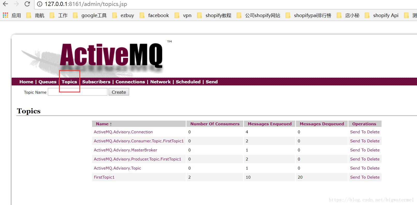Delete the FirstTopic1 topic
The image size is (417, 205).
[x=373, y=177]
